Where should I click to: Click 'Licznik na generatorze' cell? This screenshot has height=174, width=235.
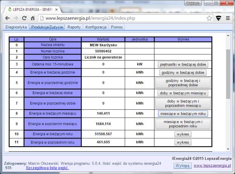(x=103, y=57)
